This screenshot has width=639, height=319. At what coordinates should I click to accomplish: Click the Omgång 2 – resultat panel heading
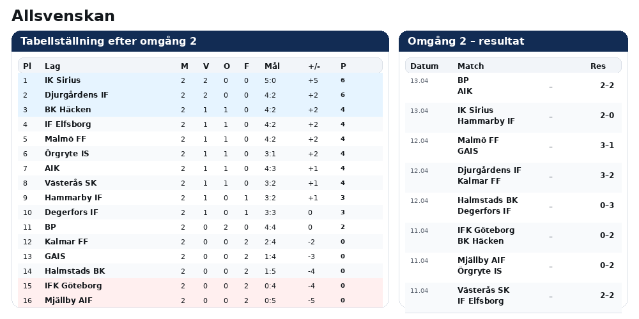click(466, 41)
